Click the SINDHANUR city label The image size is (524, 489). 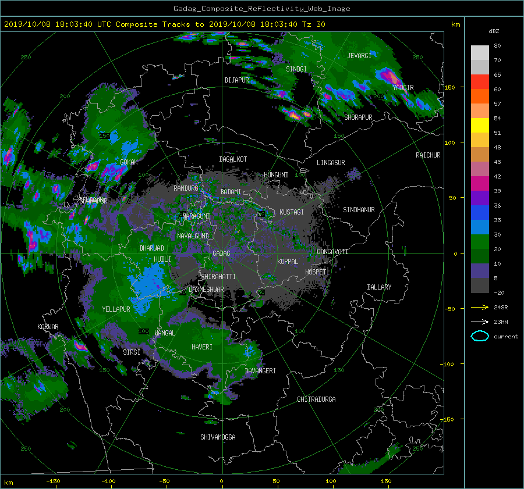click(359, 210)
